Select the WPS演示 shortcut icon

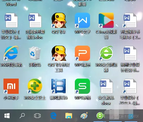82,53
